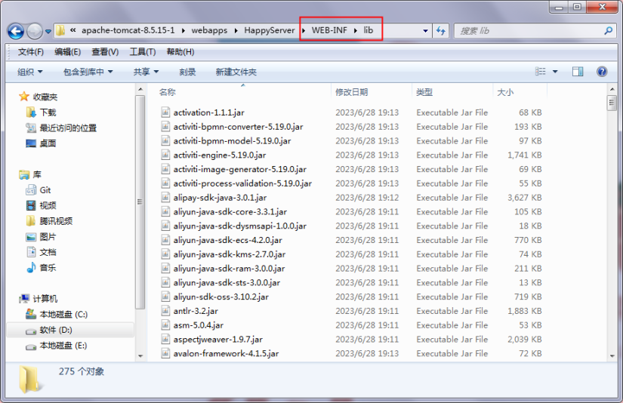
Task: Click the search magnifier icon
Action: tap(608, 31)
